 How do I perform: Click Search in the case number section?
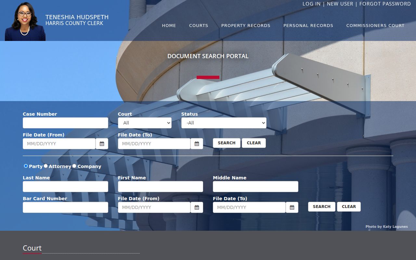[x=227, y=143]
